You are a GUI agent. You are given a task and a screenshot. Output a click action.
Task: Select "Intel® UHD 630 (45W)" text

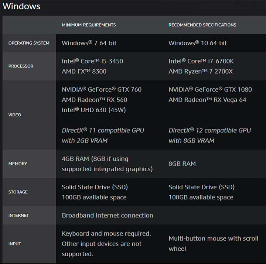(94, 110)
